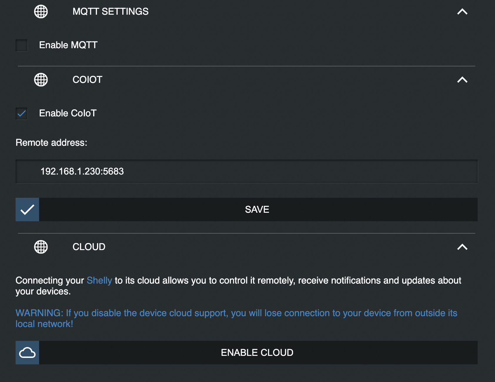Click the Shelly hyperlink in the description
495x382 pixels.
[99, 280]
